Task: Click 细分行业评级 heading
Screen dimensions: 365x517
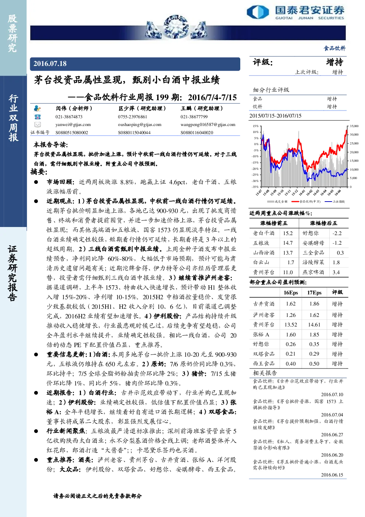Action: point(271,90)
